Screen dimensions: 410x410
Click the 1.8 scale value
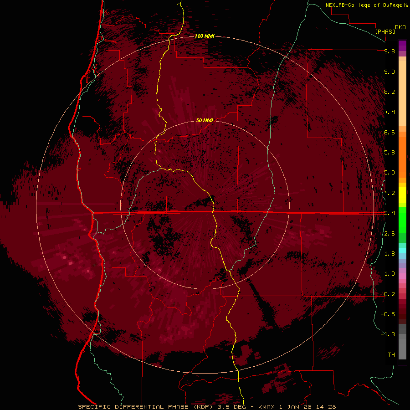coord(389,254)
